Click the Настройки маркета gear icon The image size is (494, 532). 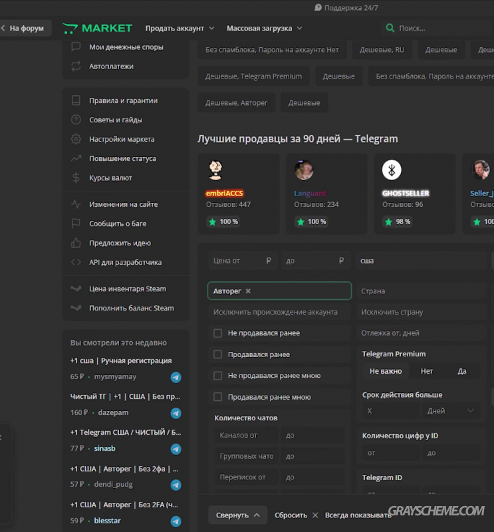[76, 139]
